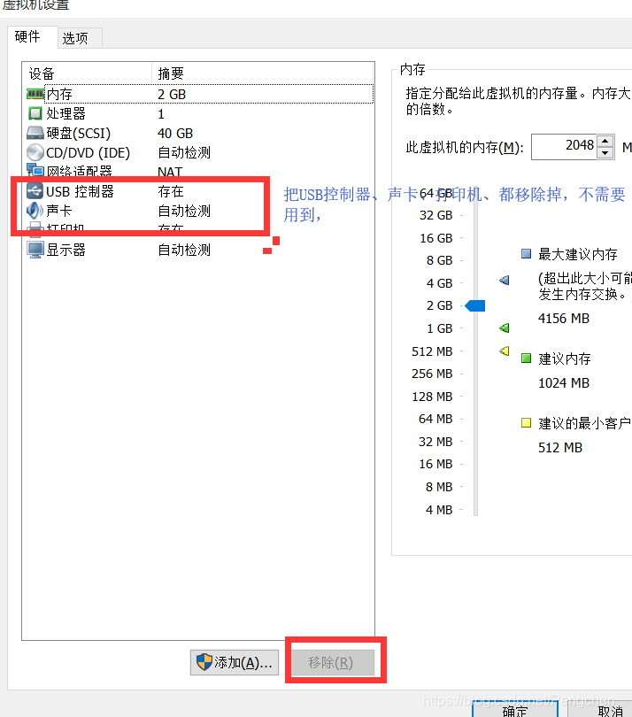Click the 8 GB slider label

[439, 260]
